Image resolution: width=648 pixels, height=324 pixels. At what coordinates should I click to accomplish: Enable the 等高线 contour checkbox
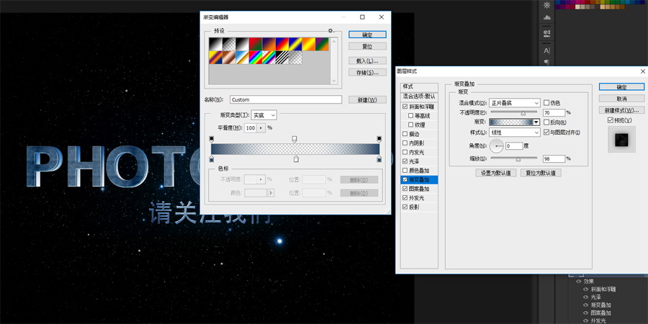tap(411, 116)
